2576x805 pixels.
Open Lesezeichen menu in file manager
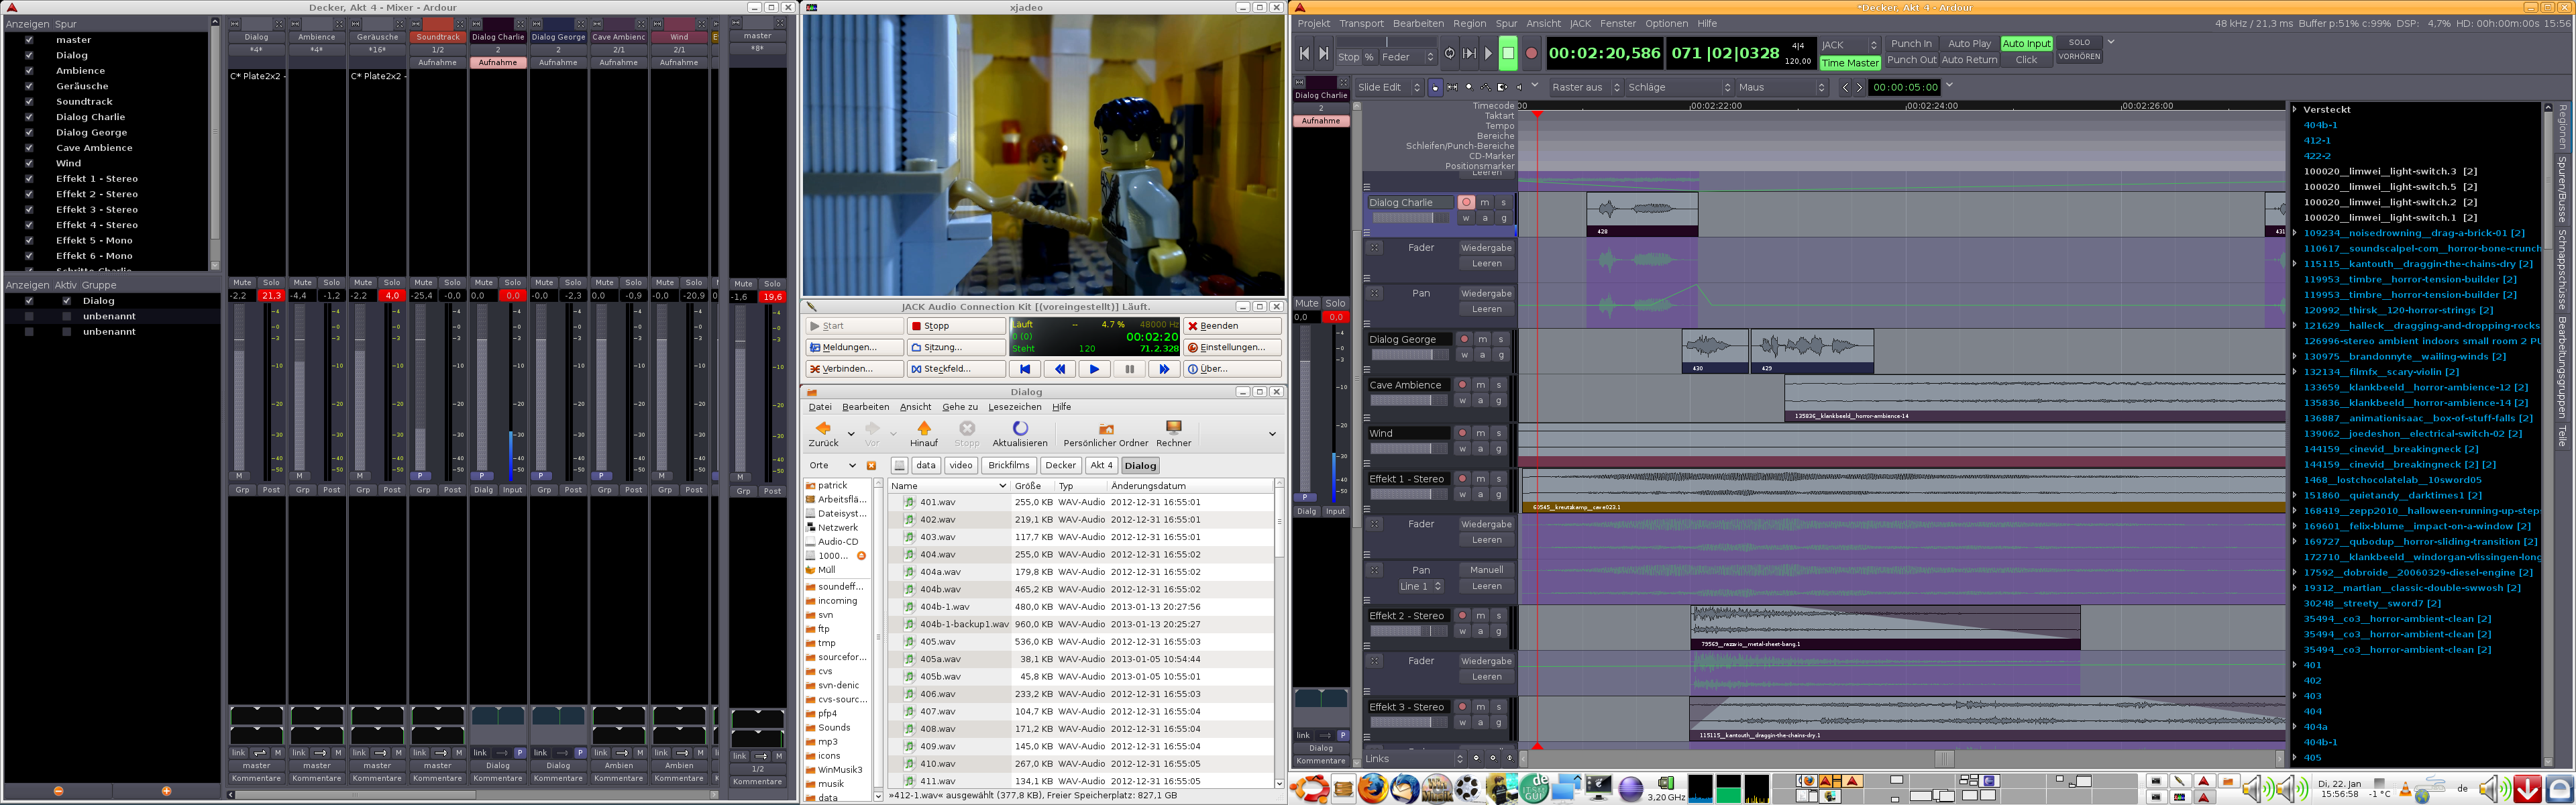pos(1015,407)
